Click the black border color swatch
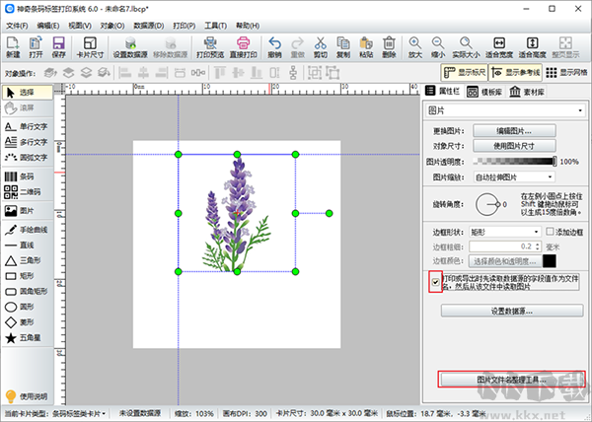 (550, 261)
